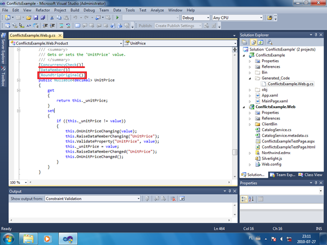This screenshot has height=245, width=327.
Task: Switch to the Class View tab
Action: pos(310,175)
